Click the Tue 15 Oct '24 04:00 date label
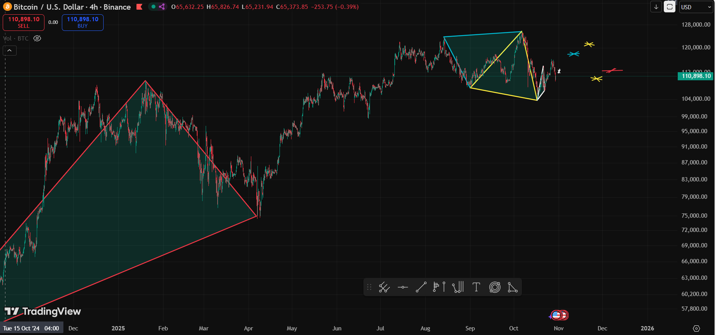This screenshot has width=716, height=335. pyautogui.click(x=31, y=328)
